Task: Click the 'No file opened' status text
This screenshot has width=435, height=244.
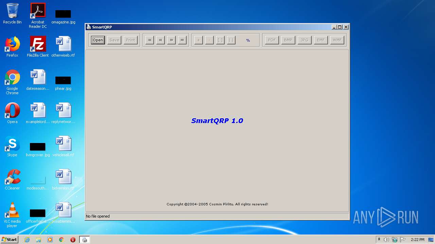Action: coord(98,216)
